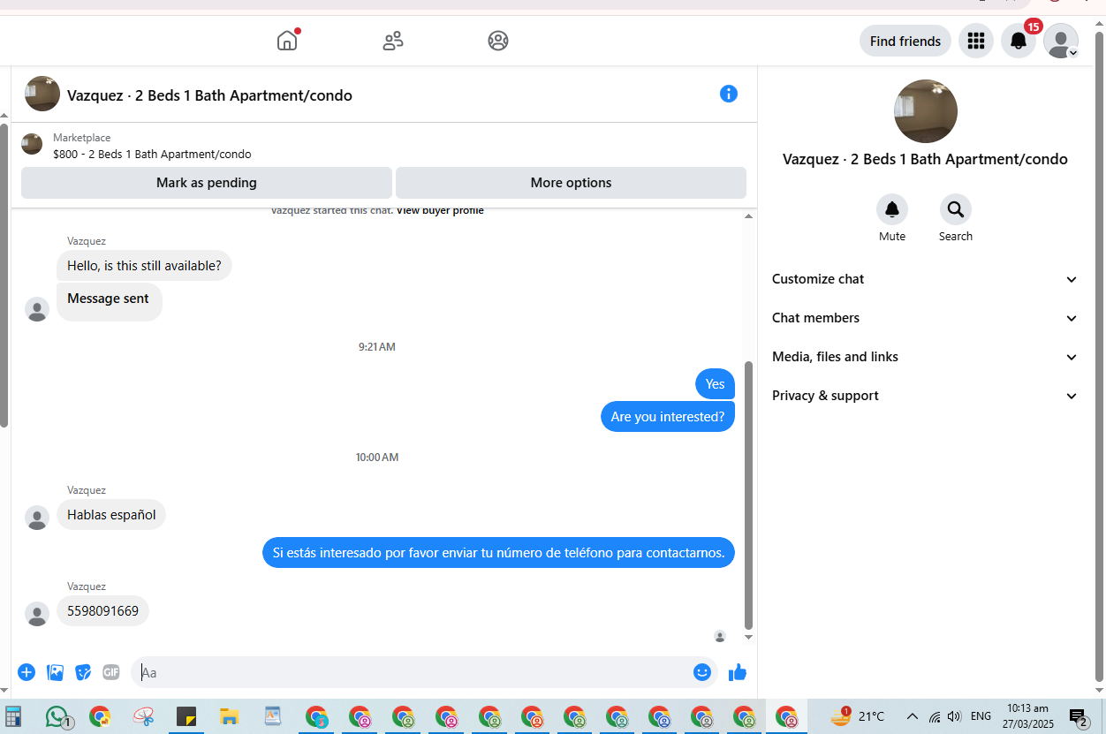The image size is (1106, 734).
Task: Open the Facebook Home icon
Action: click(287, 41)
